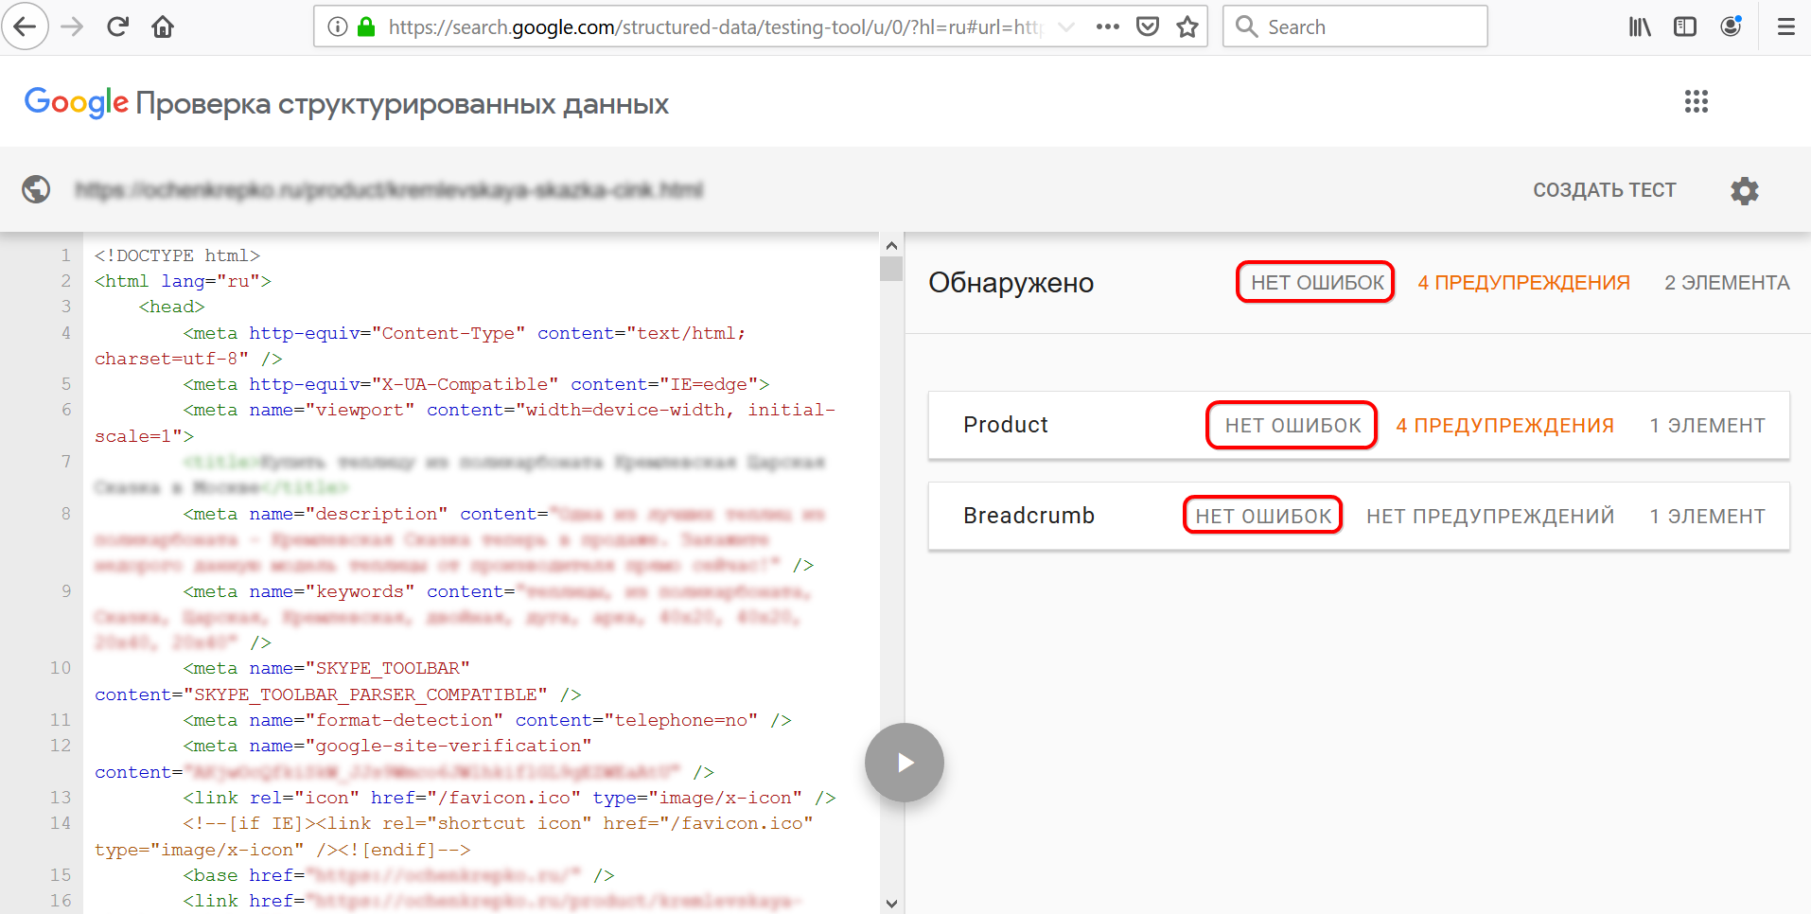Open the address bar history dropdown arrow
The image size is (1811, 914).
1066,26
